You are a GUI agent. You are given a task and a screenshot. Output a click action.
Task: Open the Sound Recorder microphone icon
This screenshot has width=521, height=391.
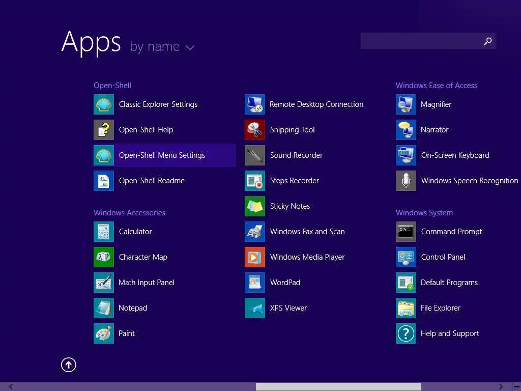(x=255, y=155)
